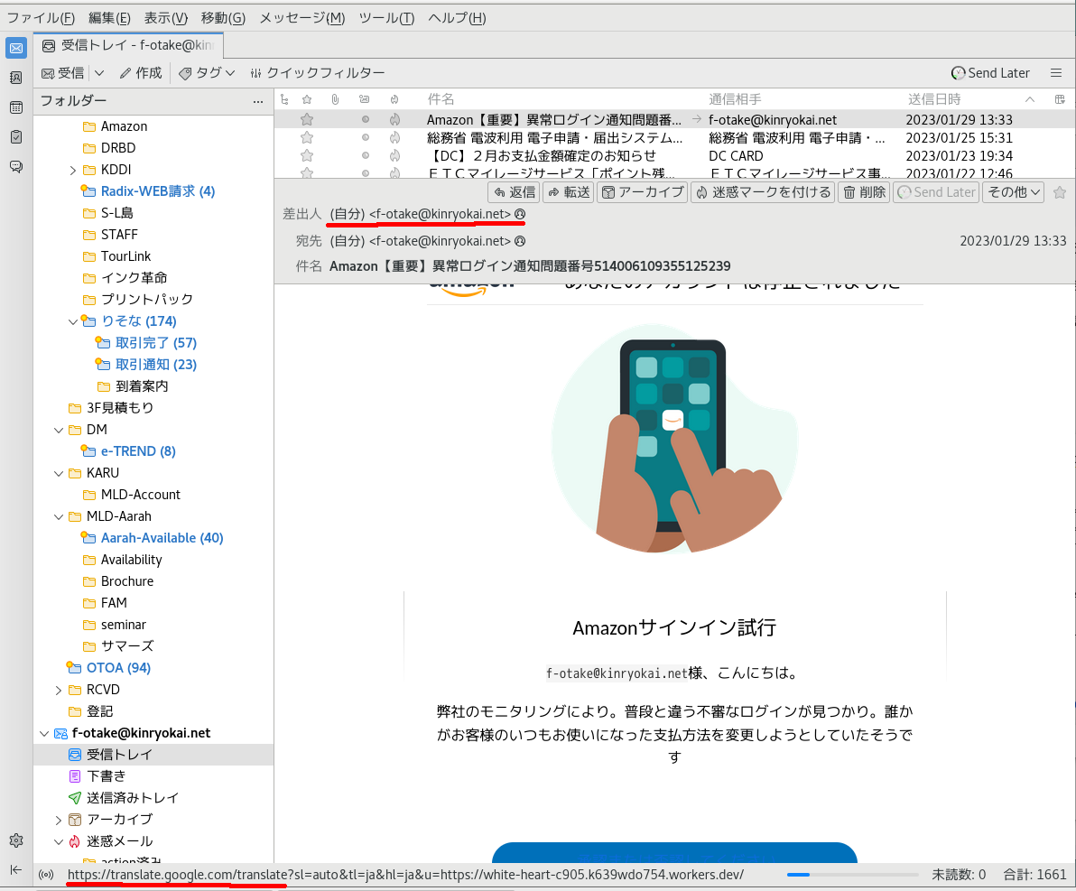Forward with the 転送 button
The height and width of the screenshot is (891, 1076).
pyautogui.click(x=568, y=192)
